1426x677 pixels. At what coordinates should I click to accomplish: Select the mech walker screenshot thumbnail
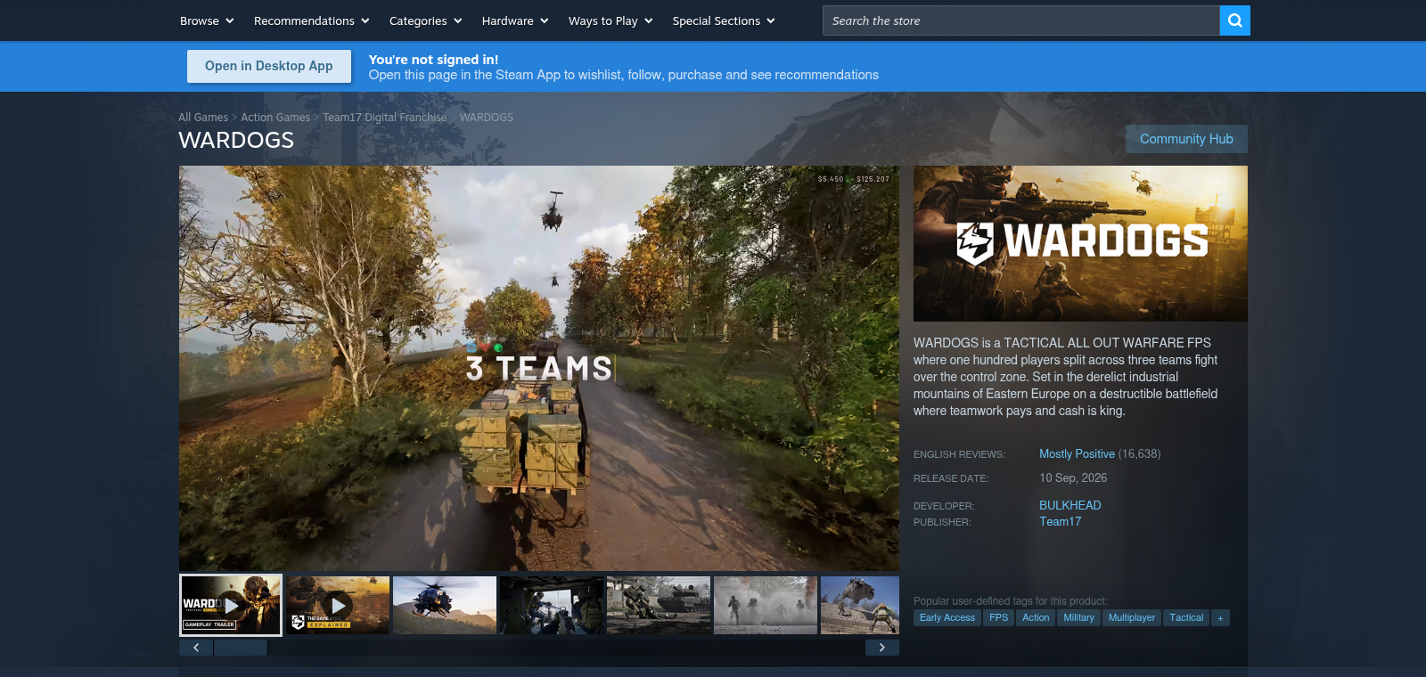[860, 606]
